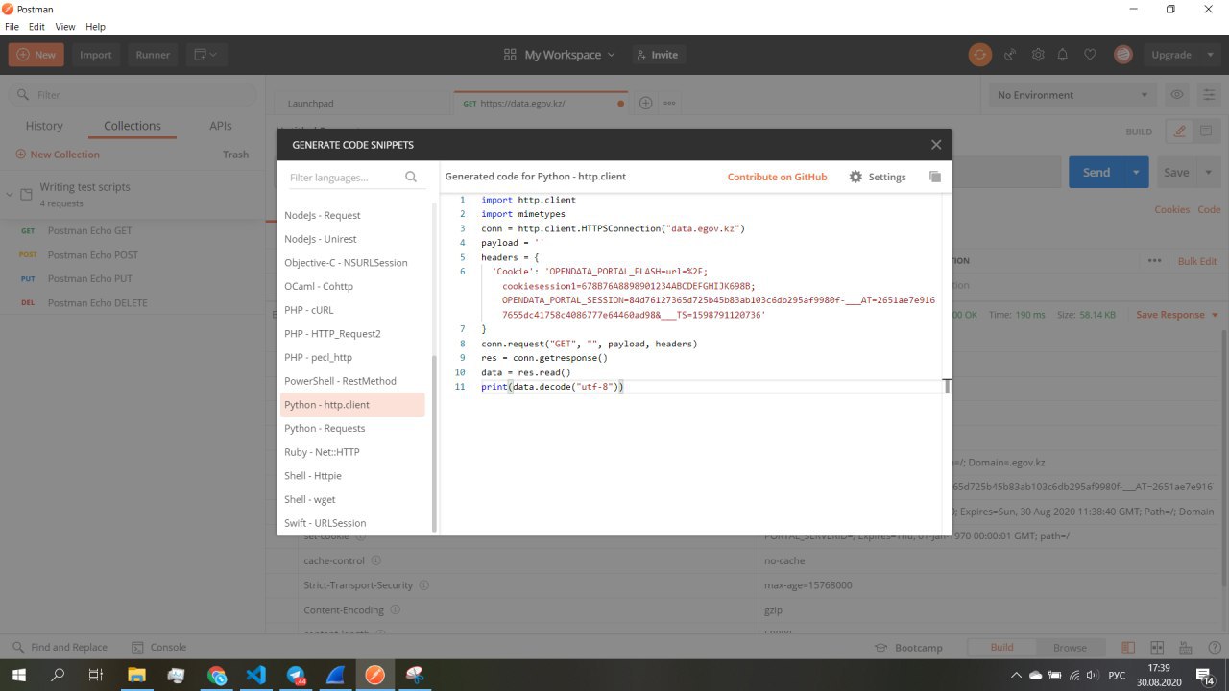Select Objective-C - NSURLSession language

tap(352, 262)
